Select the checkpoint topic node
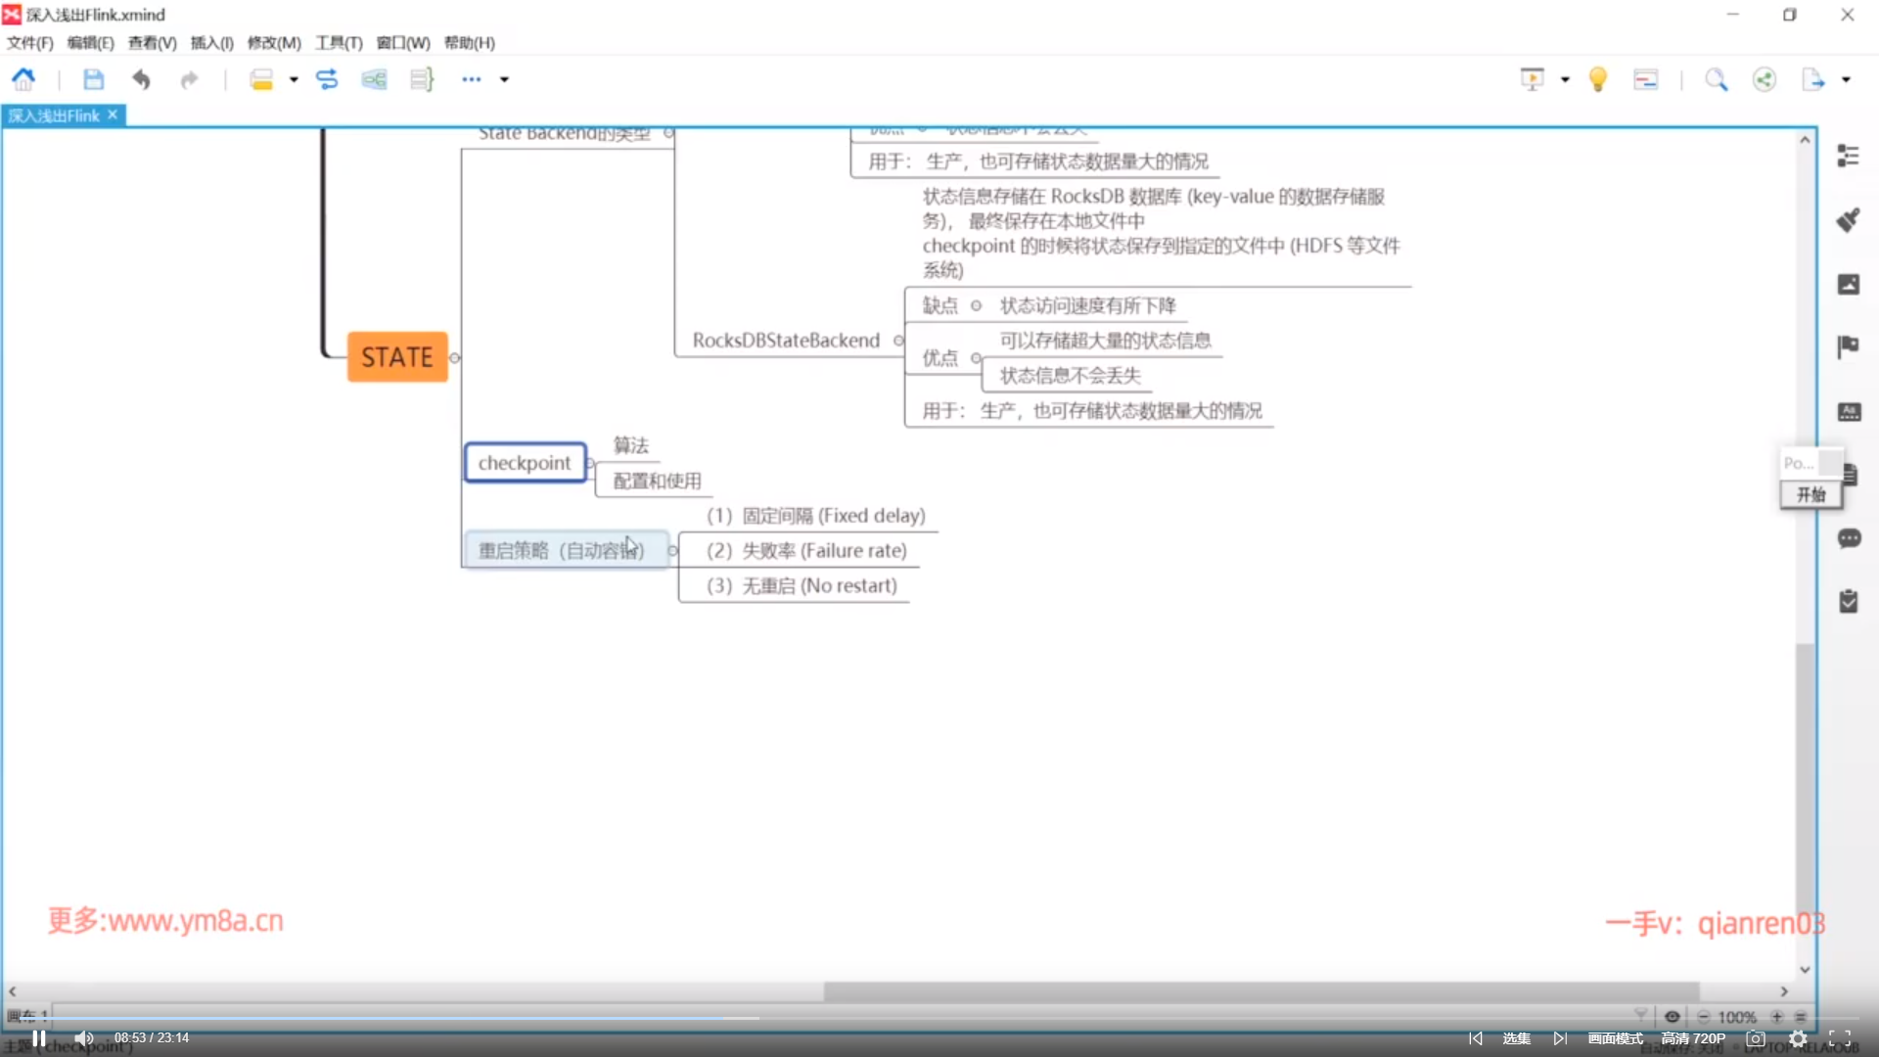Screen dimensions: 1879x1057 coord(525,463)
